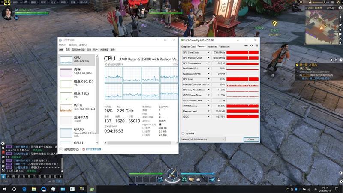Switch to GPU-Z Graphics Card tab

click(x=188, y=47)
